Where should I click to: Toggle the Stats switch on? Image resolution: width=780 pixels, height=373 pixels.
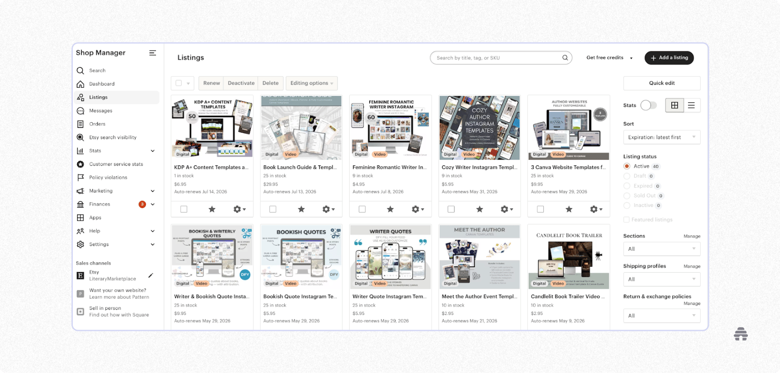(x=649, y=105)
